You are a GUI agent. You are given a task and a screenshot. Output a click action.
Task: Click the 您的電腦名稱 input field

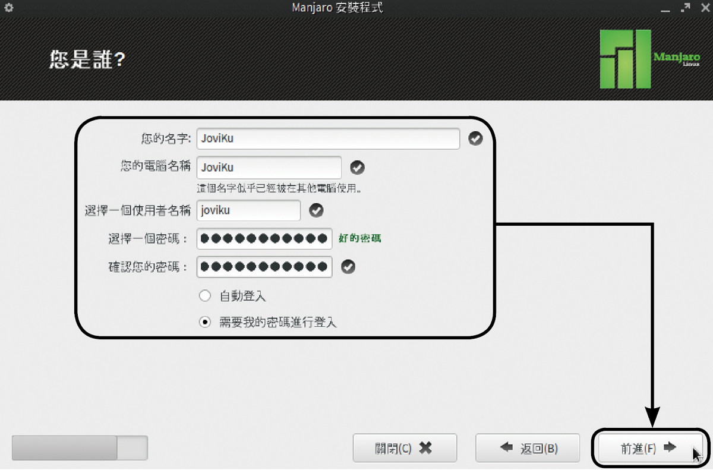[269, 168]
